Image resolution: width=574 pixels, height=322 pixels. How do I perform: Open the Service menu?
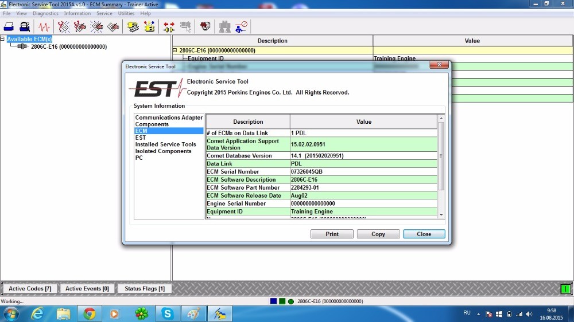[x=104, y=13]
